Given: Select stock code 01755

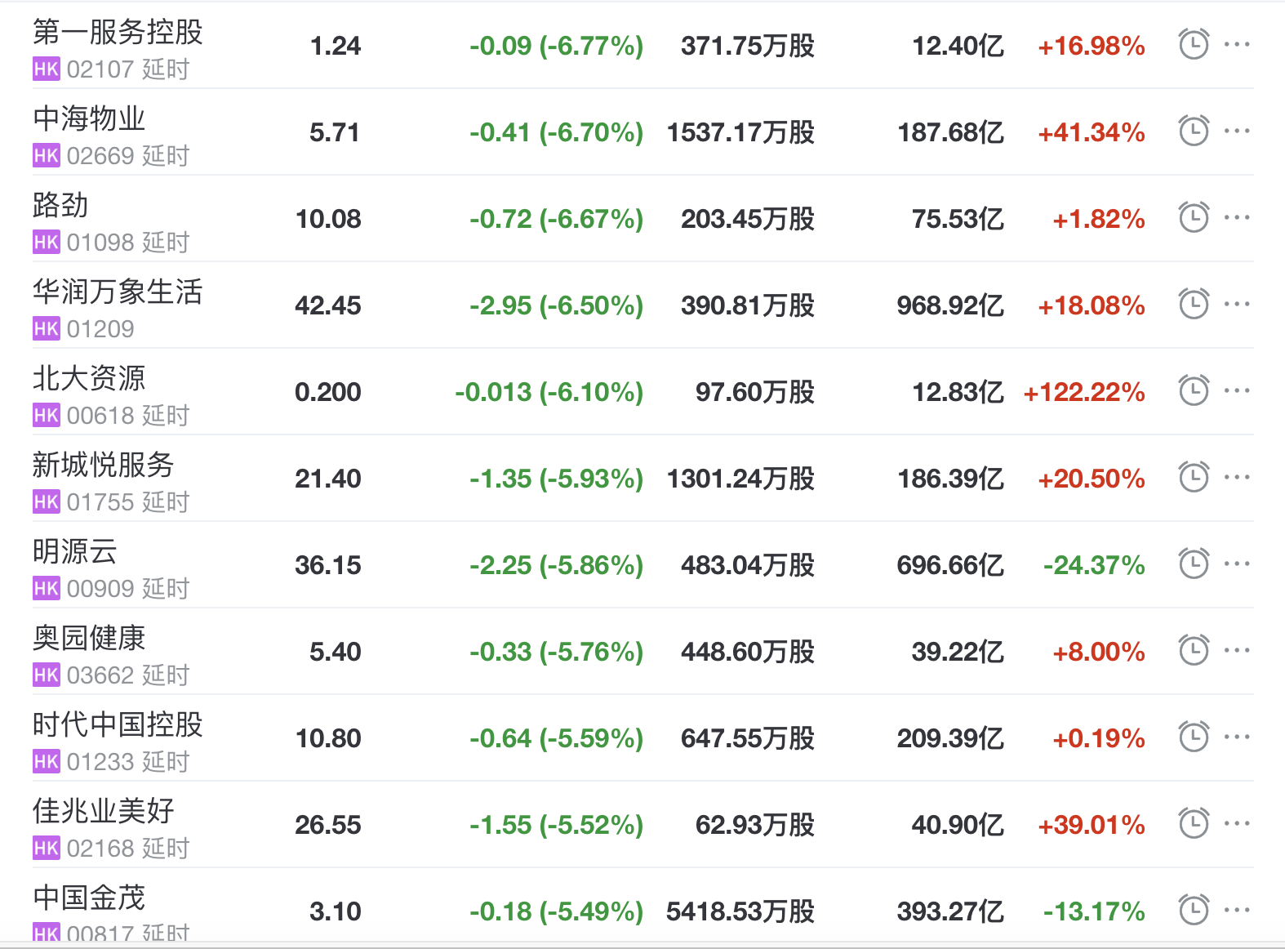Looking at the screenshot, I should [100, 502].
